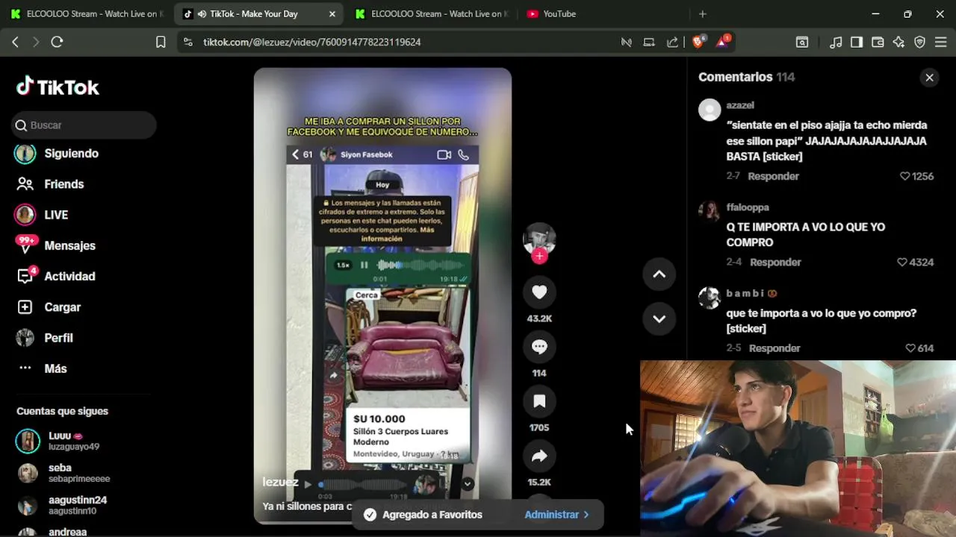
Task: Open the comments bubble icon showing 114
Action: pyautogui.click(x=539, y=347)
